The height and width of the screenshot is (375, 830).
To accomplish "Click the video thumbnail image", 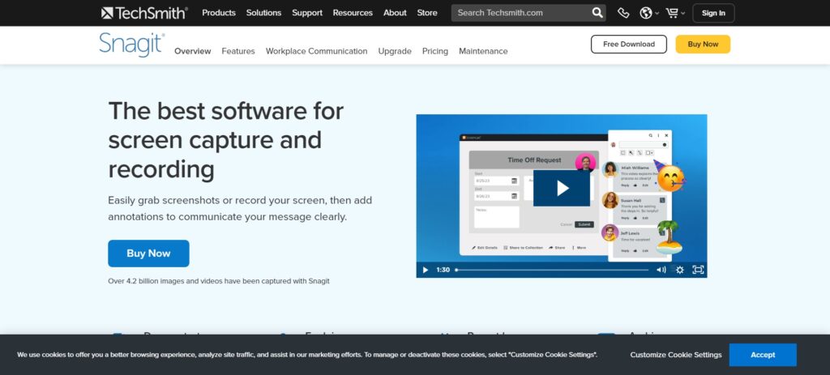I will [x=562, y=196].
